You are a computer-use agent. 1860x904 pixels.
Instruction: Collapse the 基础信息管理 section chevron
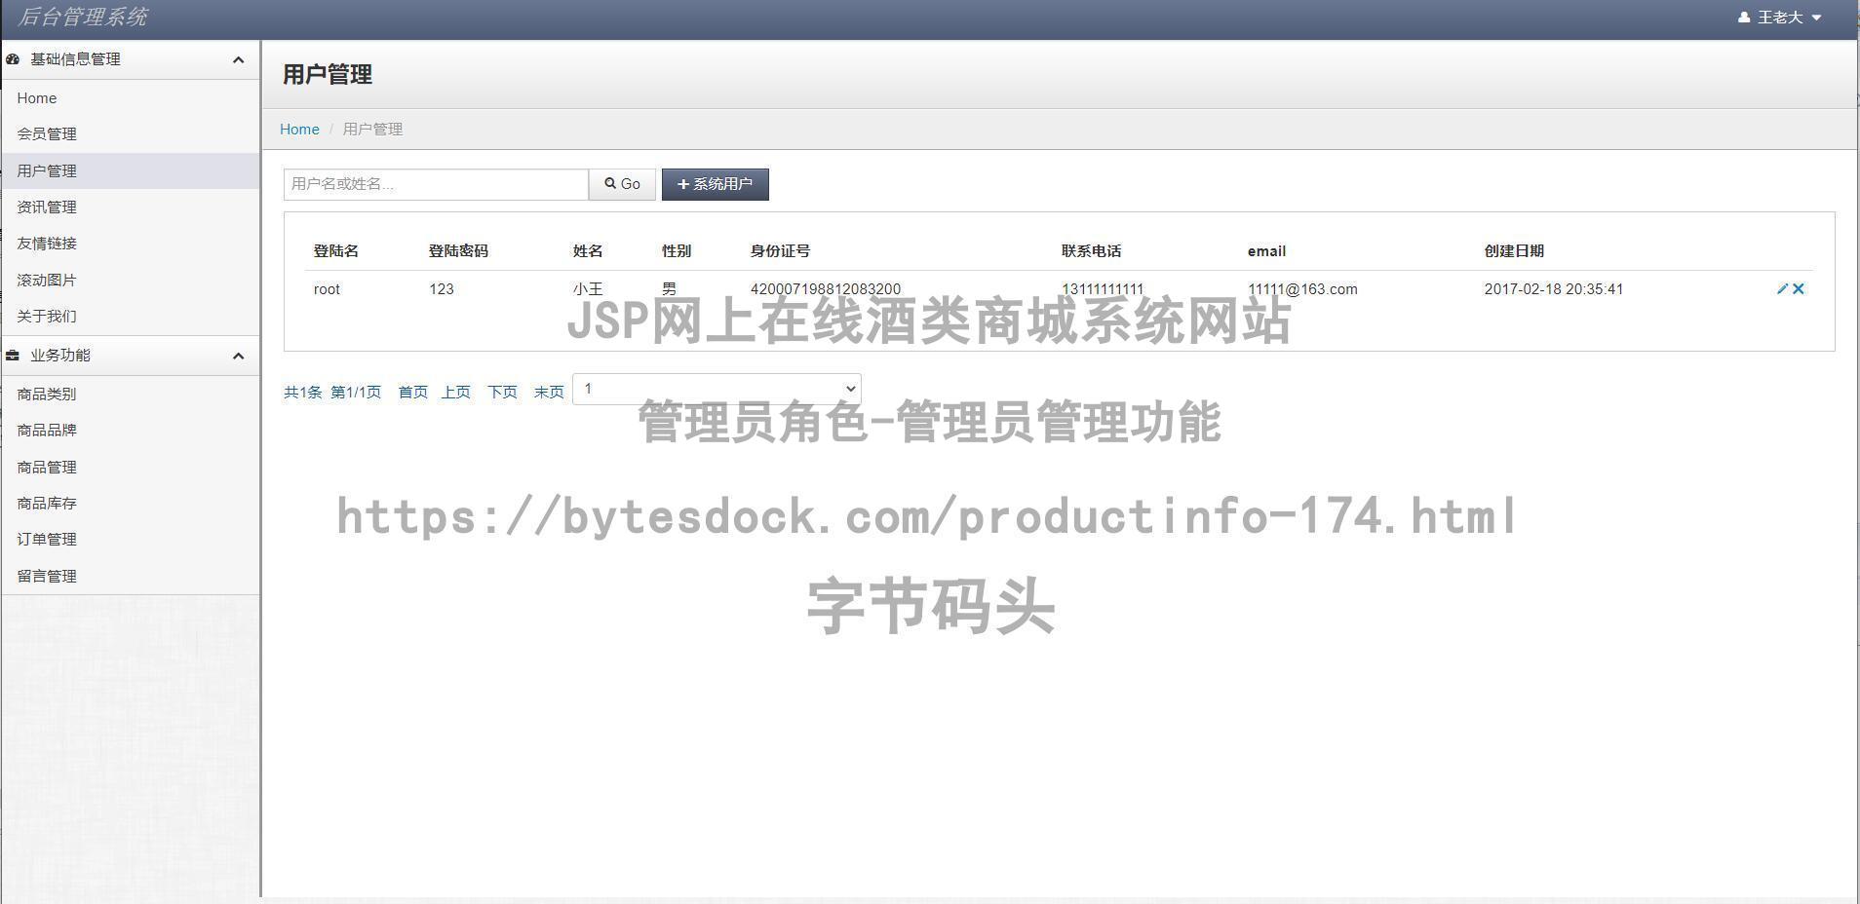point(238,60)
